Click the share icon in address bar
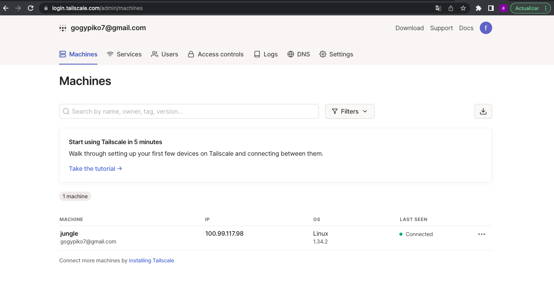The height and width of the screenshot is (301, 554). [451, 8]
